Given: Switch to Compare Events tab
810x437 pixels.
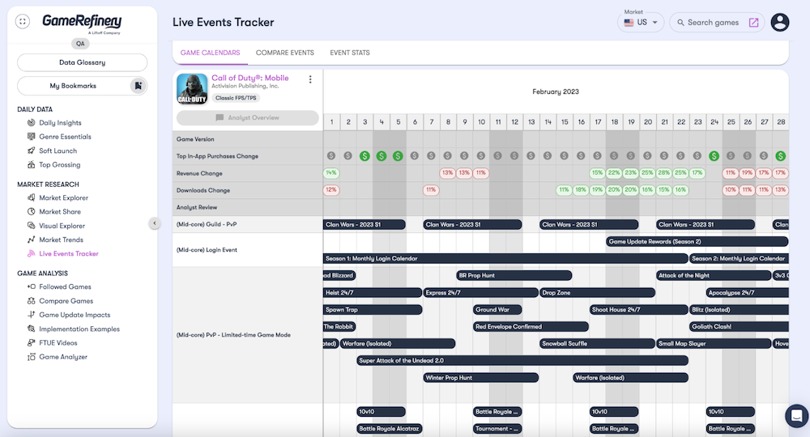Looking at the screenshot, I should tap(284, 53).
